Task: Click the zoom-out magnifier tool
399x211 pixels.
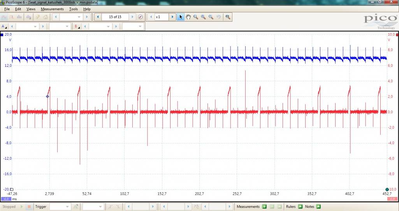Action: pyautogui.click(x=211, y=17)
